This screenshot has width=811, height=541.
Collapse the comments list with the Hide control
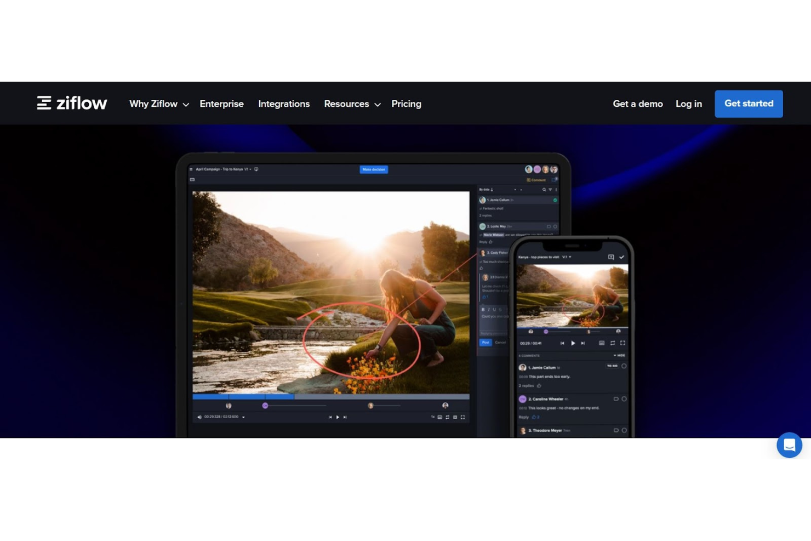point(620,356)
